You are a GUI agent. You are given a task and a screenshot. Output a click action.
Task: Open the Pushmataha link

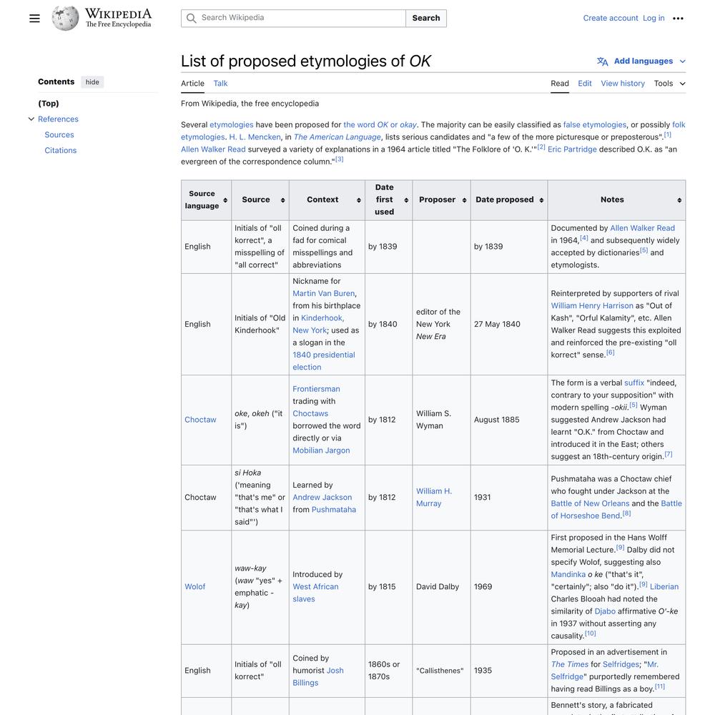point(333,510)
